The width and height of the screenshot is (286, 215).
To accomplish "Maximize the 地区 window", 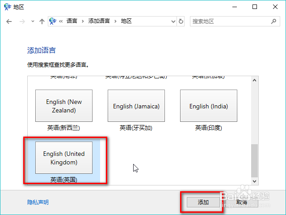I will point(255,7).
